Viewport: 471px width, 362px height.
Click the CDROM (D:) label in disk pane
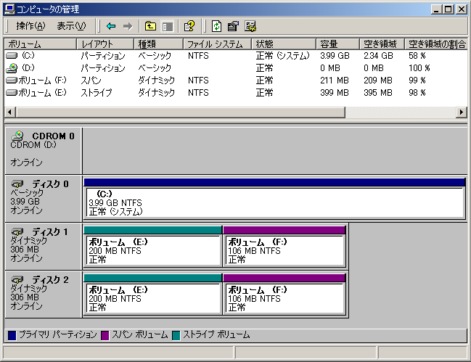[x=33, y=144]
